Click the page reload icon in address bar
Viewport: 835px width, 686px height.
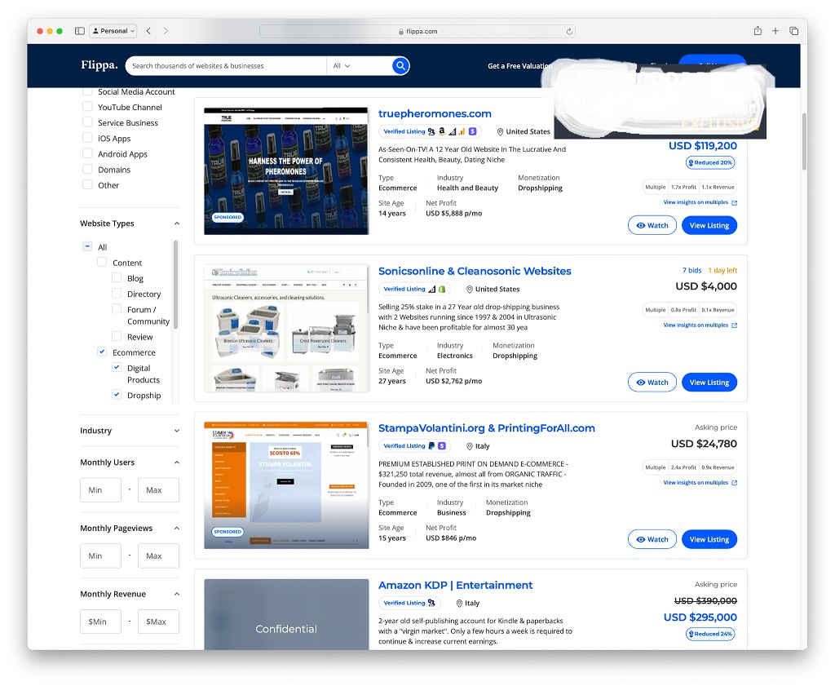569,31
